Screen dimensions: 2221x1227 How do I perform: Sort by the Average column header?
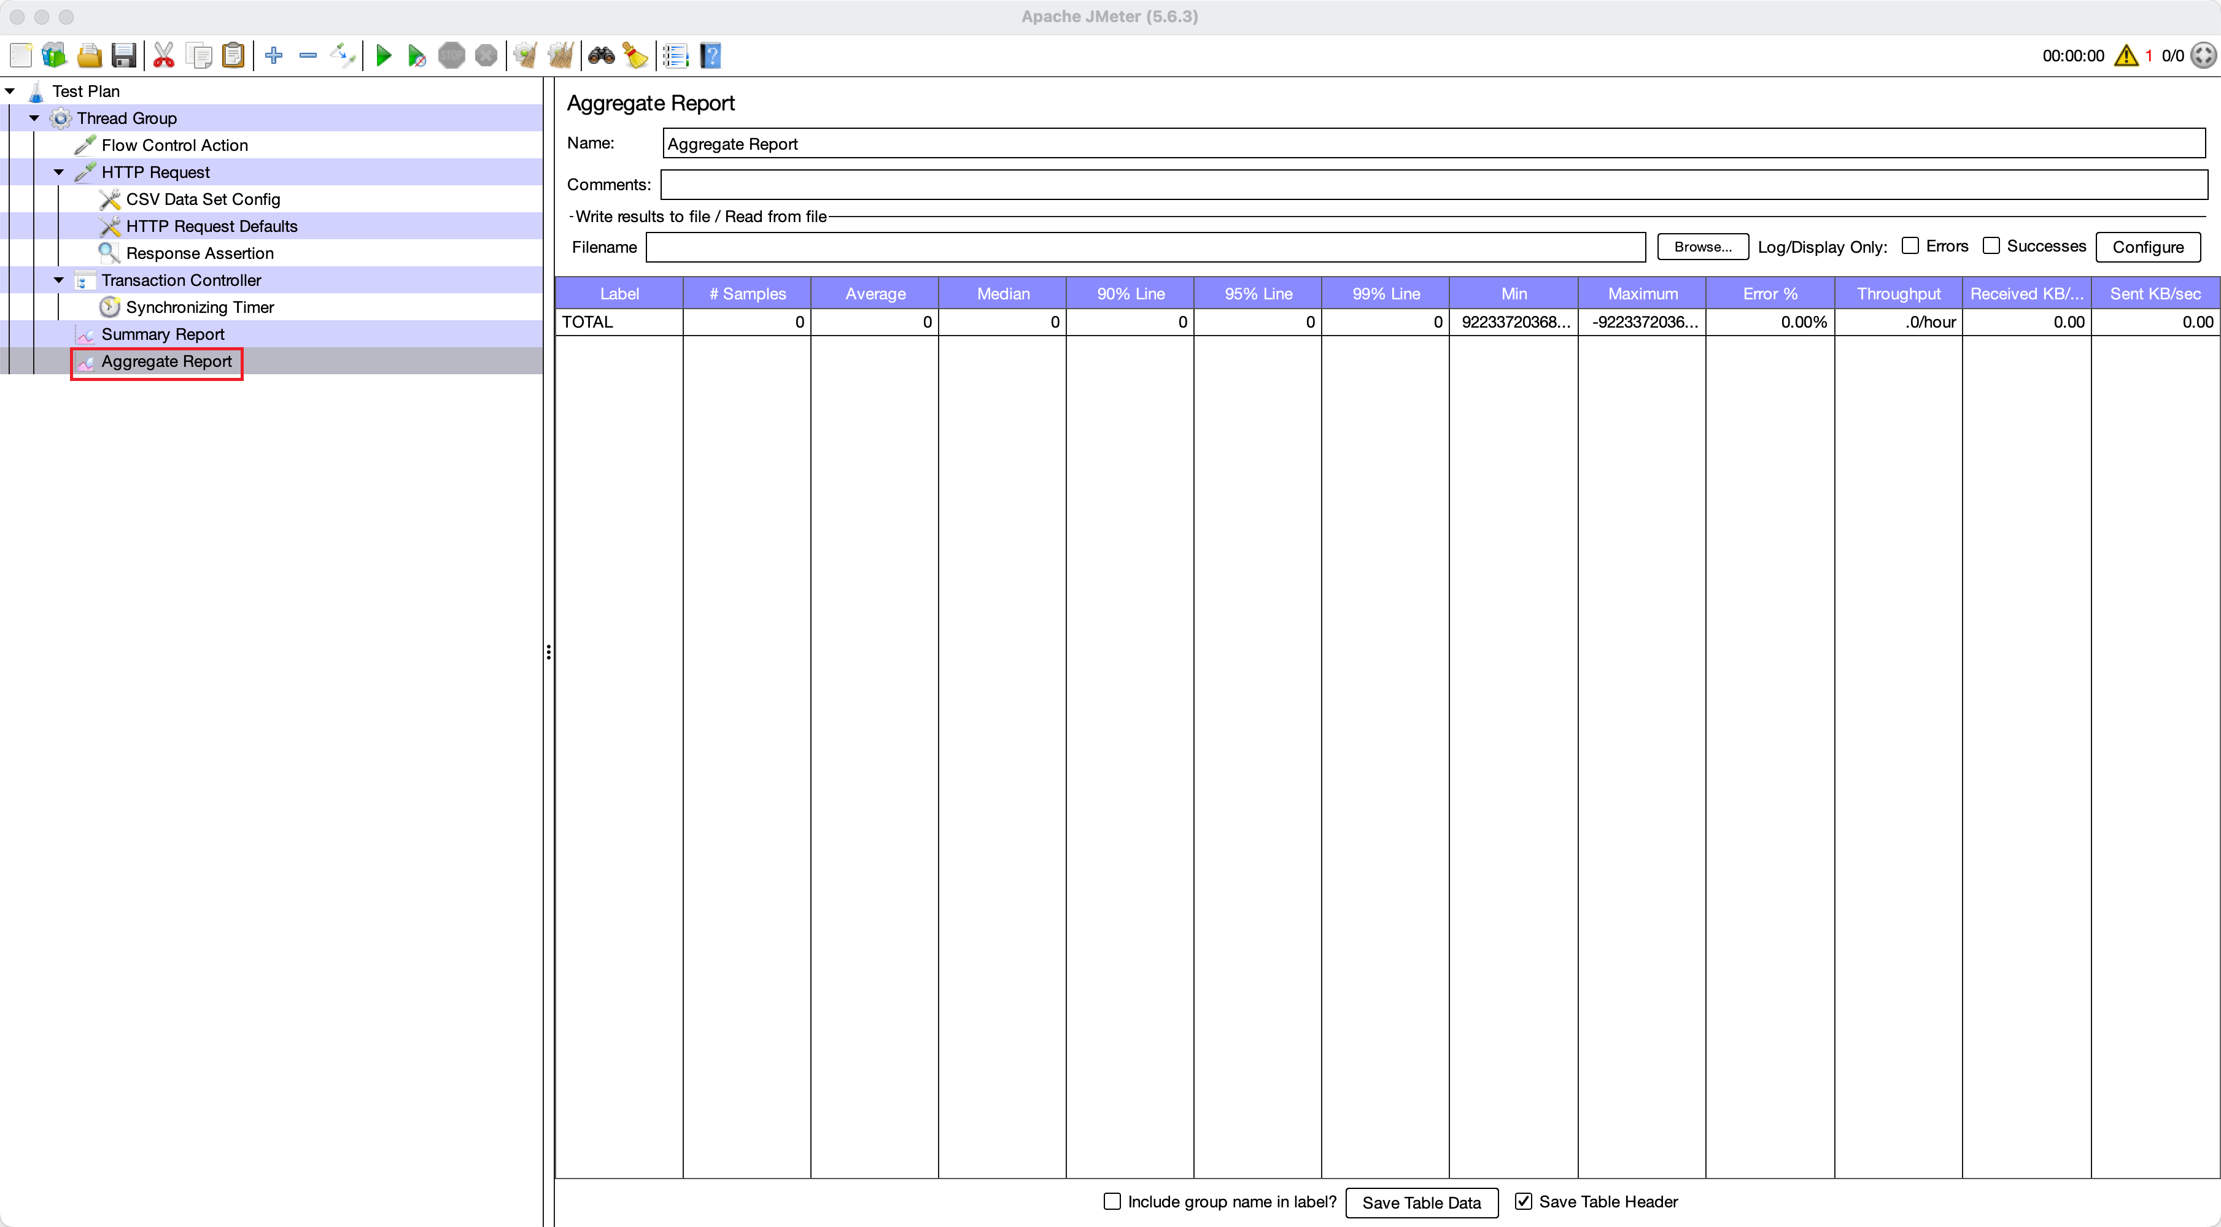coord(875,294)
